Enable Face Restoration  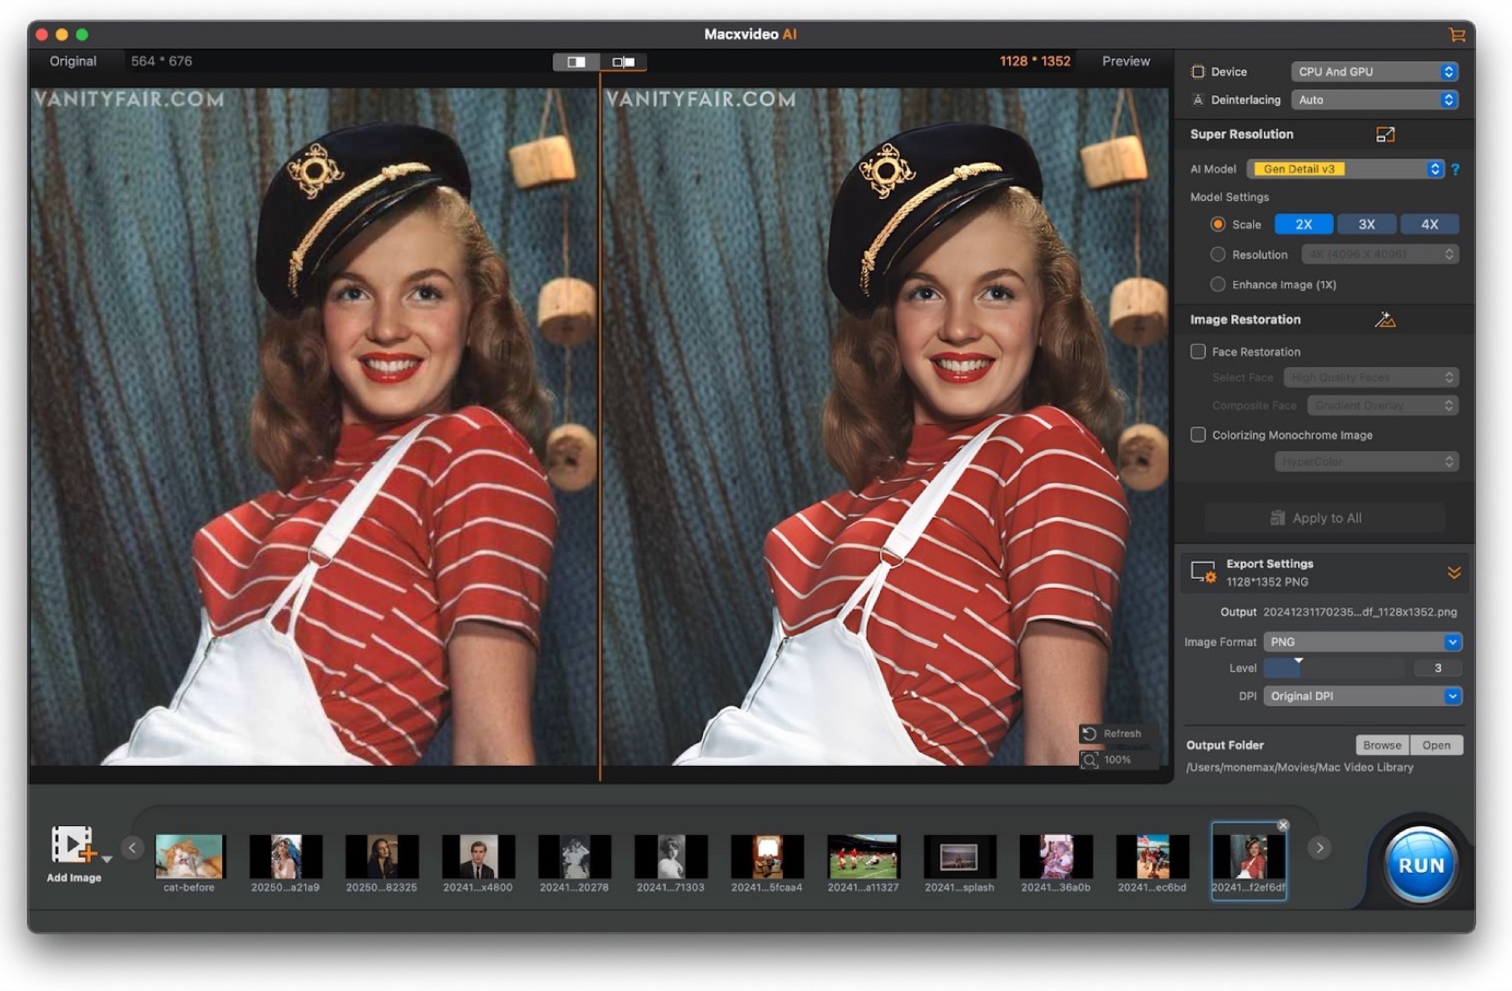coord(1198,351)
